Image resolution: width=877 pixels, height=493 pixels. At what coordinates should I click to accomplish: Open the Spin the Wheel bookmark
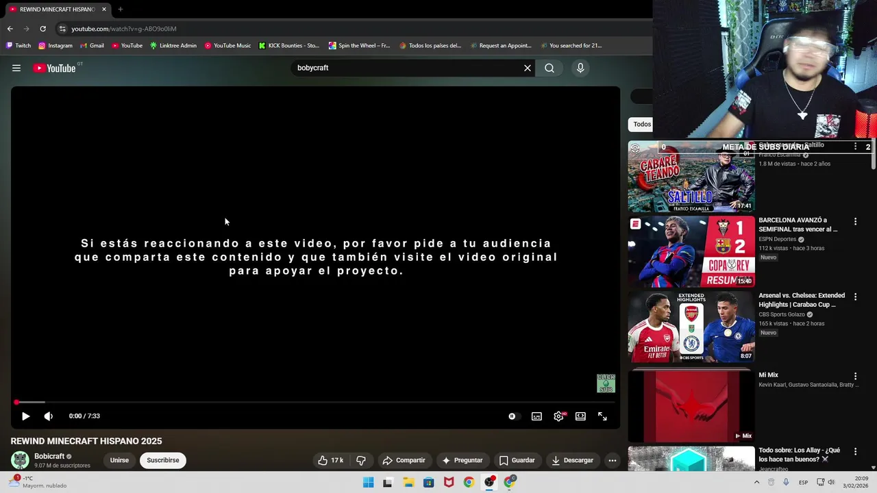[x=359, y=46]
